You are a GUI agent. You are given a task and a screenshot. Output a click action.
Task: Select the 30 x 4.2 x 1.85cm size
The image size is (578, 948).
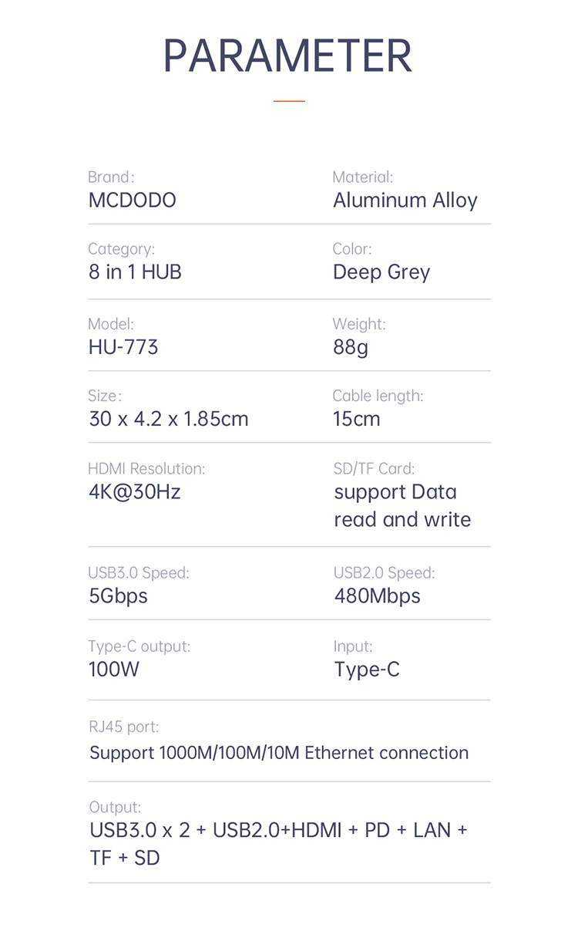tap(169, 419)
